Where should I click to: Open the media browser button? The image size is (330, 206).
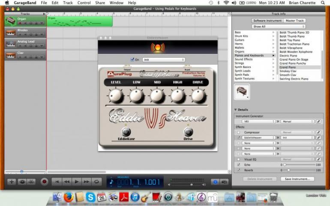pyautogui.click(x=224, y=182)
